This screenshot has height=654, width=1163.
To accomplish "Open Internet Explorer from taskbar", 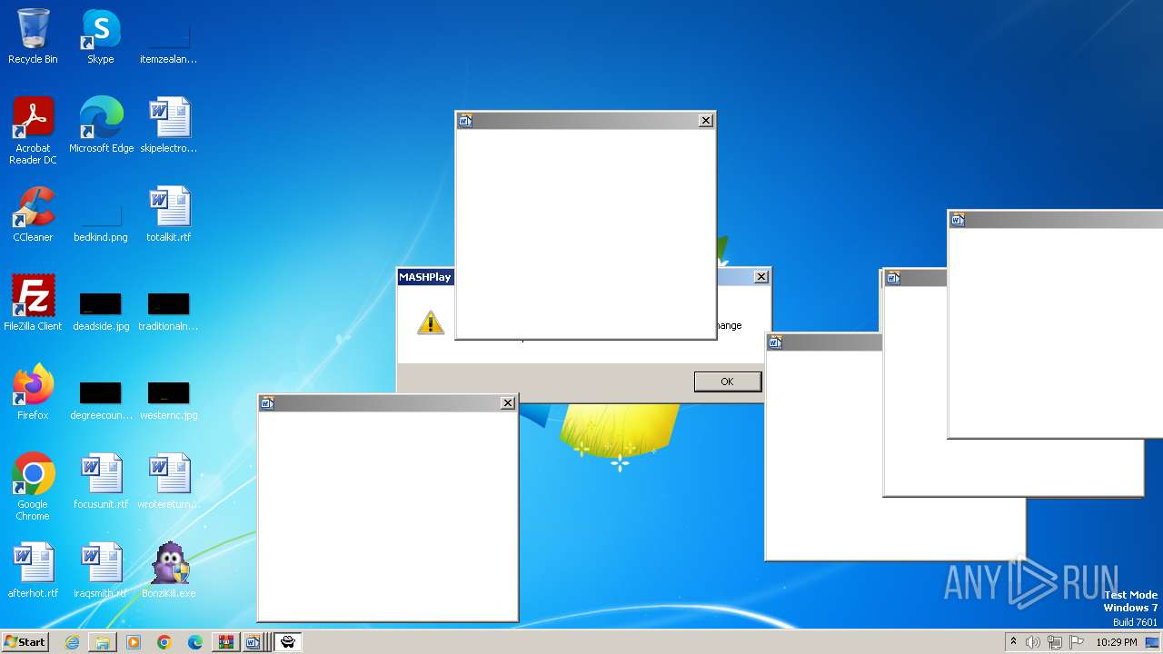I will [x=72, y=642].
